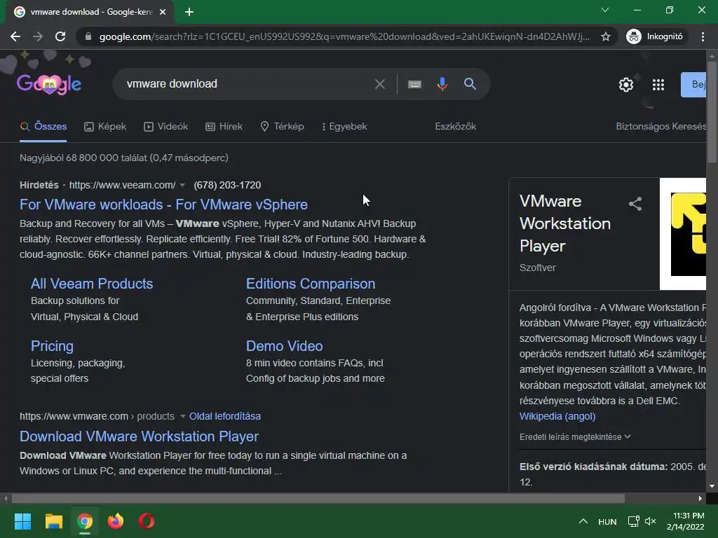Open the clock and date flyout
The height and width of the screenshot is (538, 718).
686,521
